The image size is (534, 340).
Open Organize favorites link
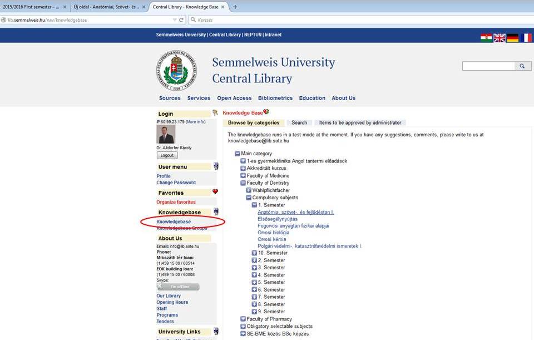(176, 202)
